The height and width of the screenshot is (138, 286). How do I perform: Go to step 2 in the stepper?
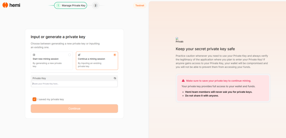96,6
